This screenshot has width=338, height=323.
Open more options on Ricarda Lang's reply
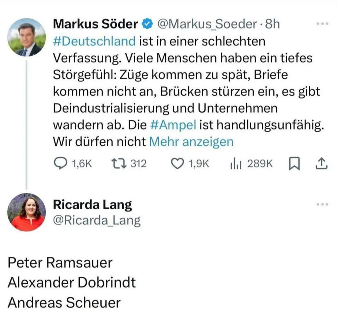coord(323,204)
